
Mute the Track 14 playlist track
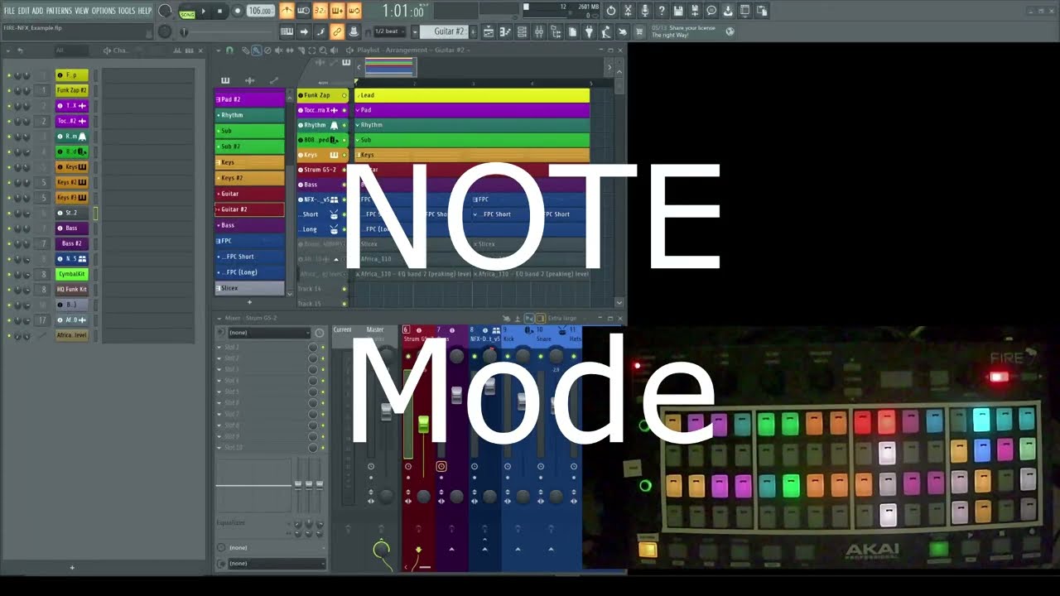tap(344, 289)
